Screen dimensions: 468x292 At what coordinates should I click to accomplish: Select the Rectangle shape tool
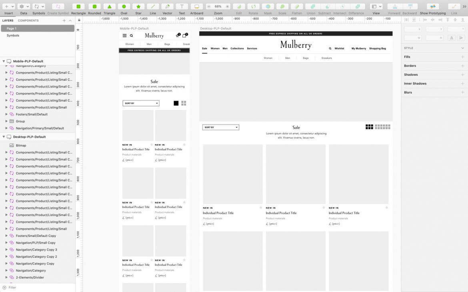[78, 6]
